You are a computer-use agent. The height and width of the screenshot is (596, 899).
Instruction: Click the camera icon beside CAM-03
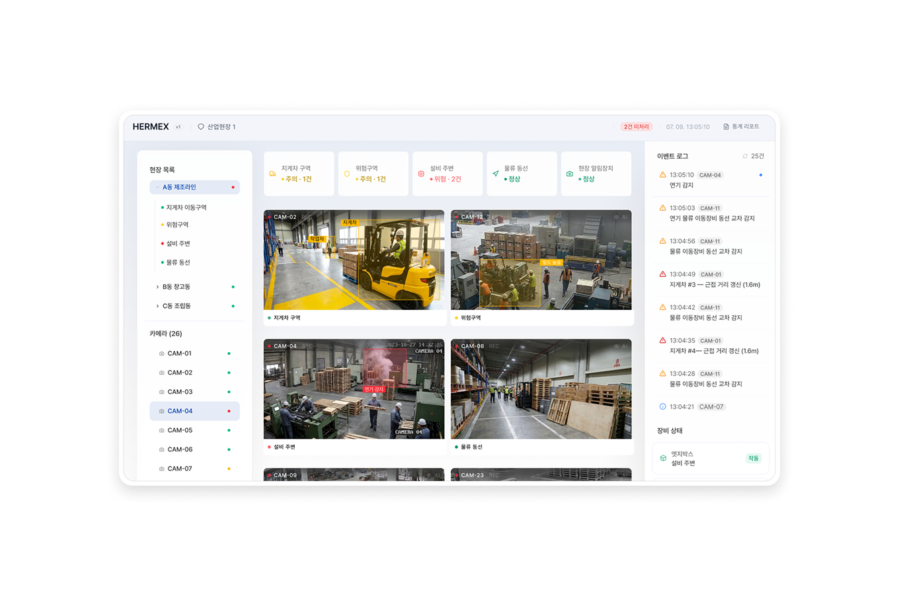161,392
